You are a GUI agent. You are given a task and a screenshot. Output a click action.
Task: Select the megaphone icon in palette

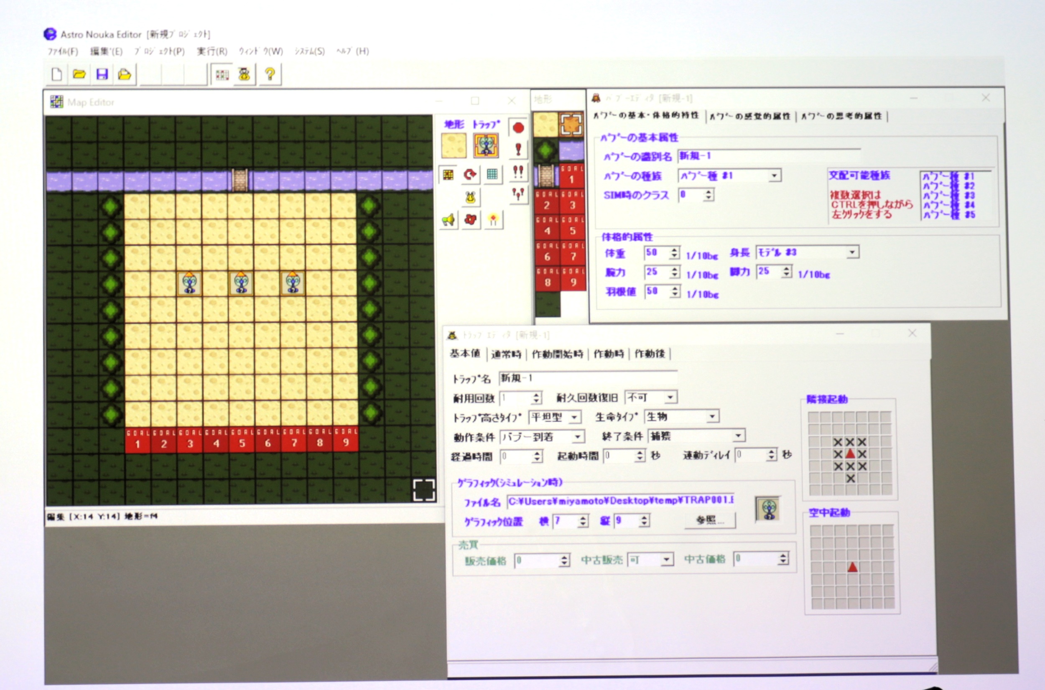tap(449, 219)
